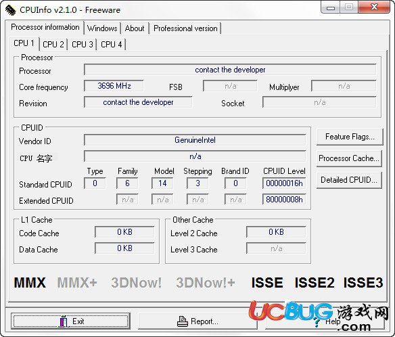Click the grayed MMX+ feature label
The height and width of the screenshot is (337, 395).
[x=77, y=282]
